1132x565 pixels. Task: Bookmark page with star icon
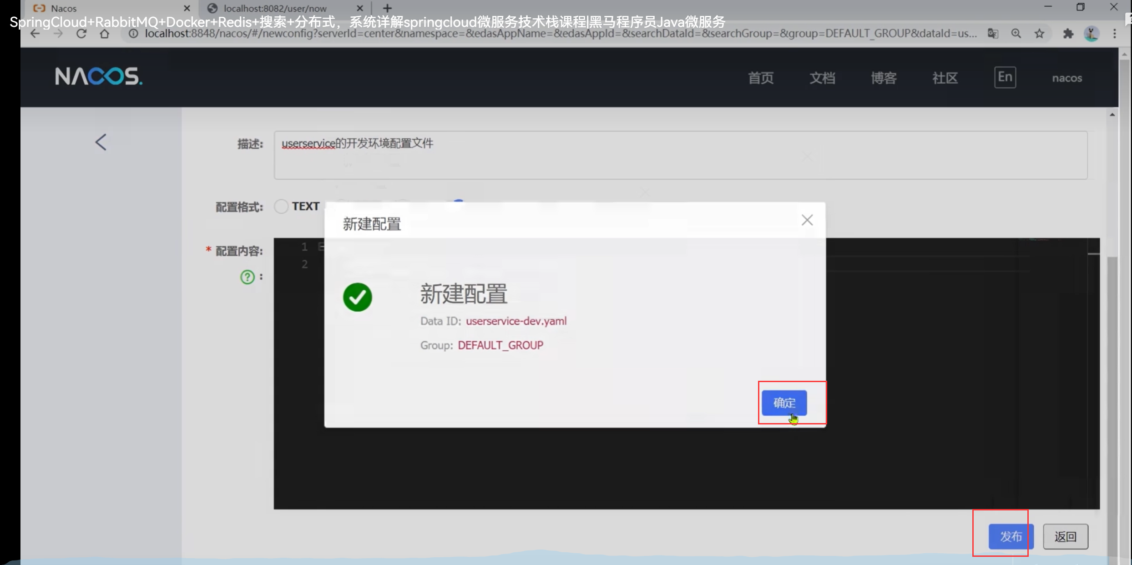(x=1039, y=34)
